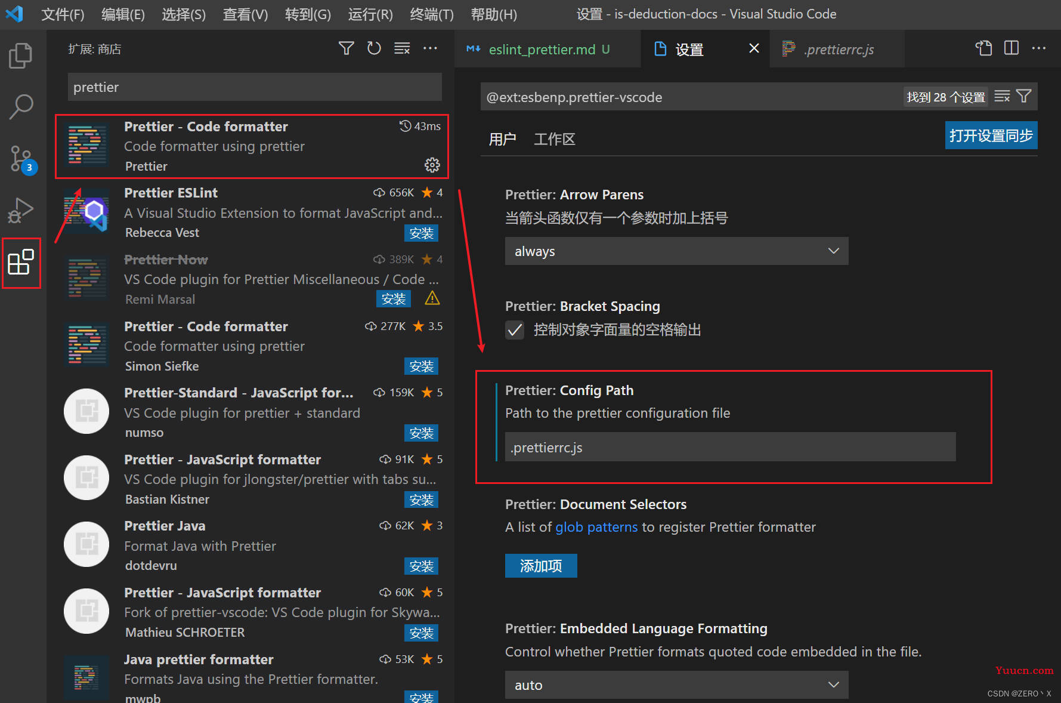Select Prettier Java extension icon
Image resolution: width=1061 pixels, height=703 pixels.
[x=86, y=544]
